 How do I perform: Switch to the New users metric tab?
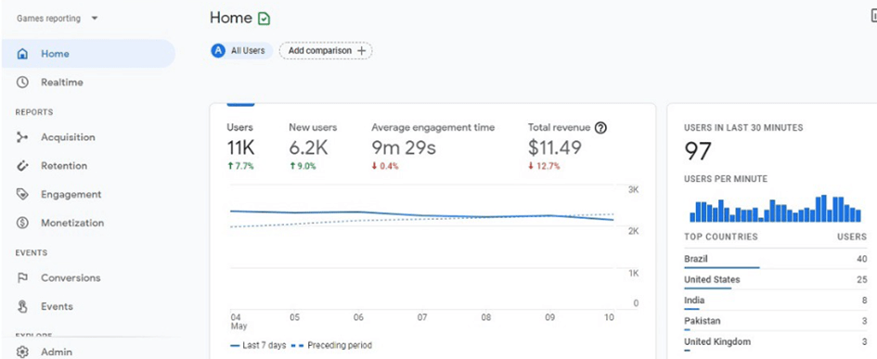pyautogui.click(x=314, y=147)
